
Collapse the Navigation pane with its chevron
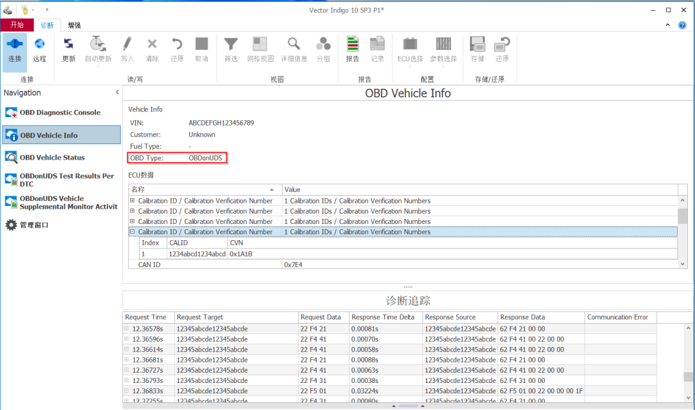(117, 92)
